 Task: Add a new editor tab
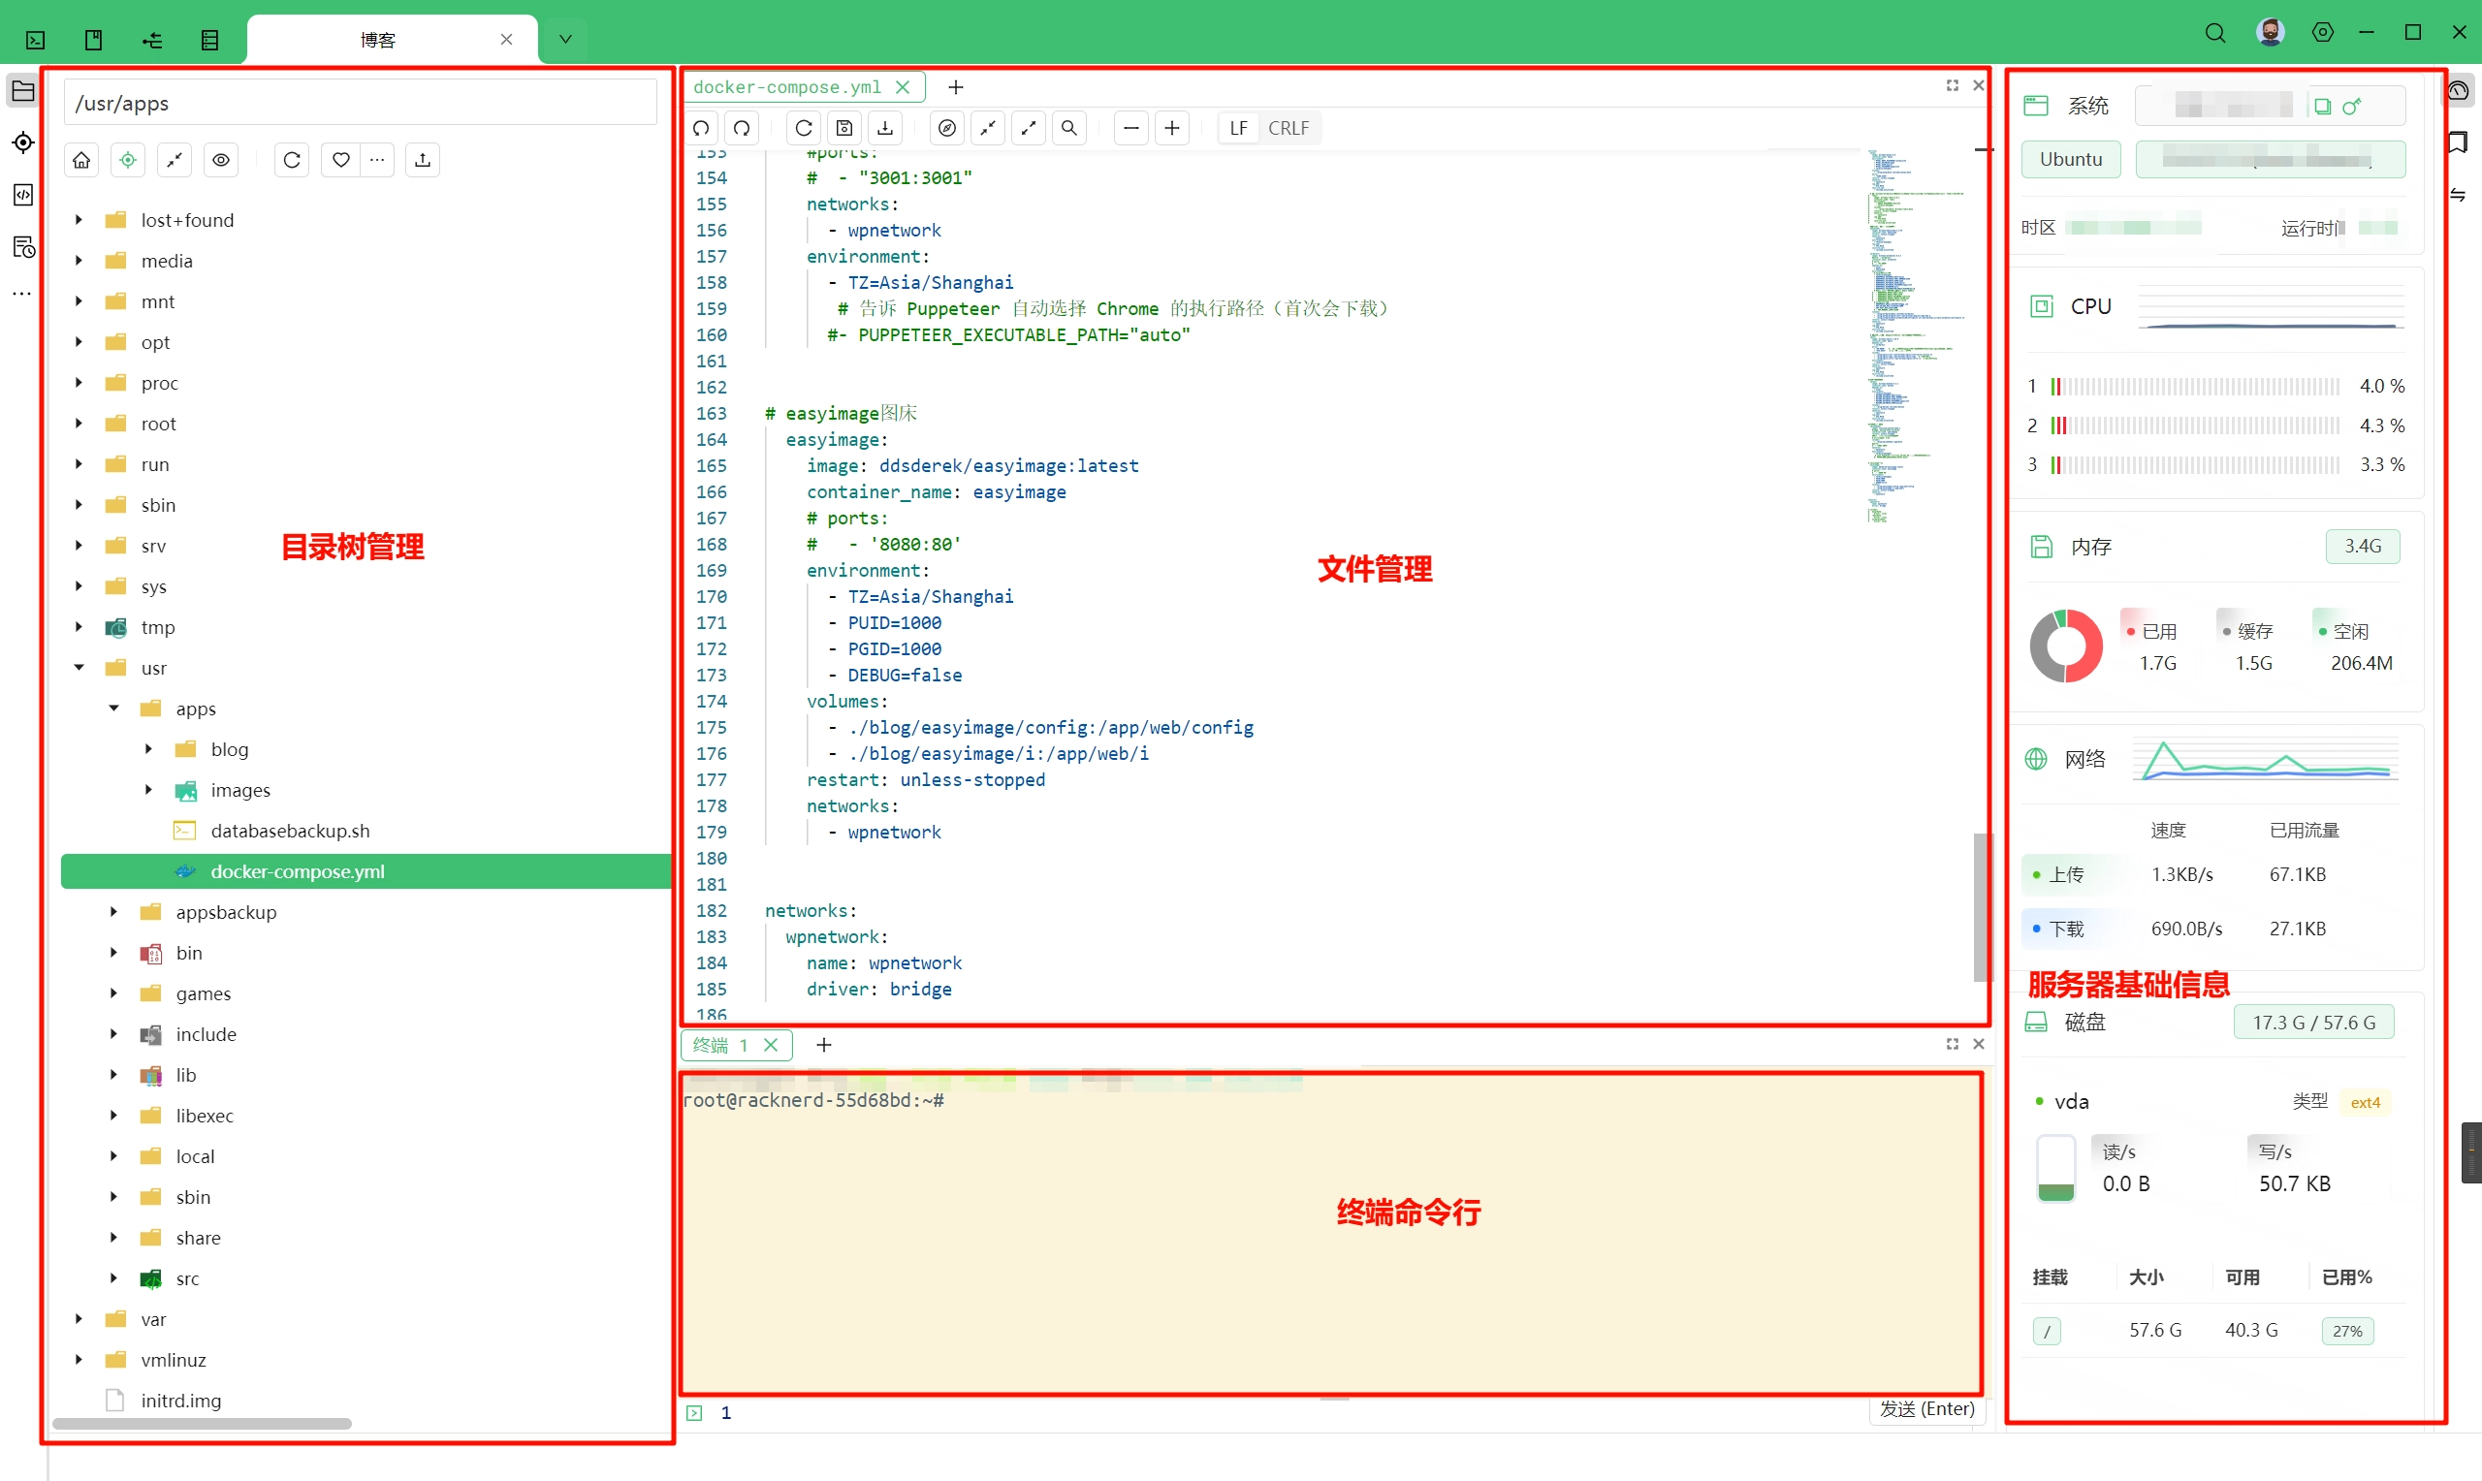click(955, 87)
